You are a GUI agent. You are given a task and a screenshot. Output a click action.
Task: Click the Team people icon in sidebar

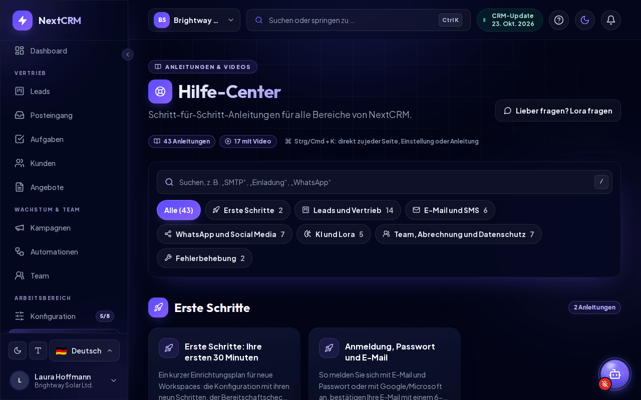point(20,275)
